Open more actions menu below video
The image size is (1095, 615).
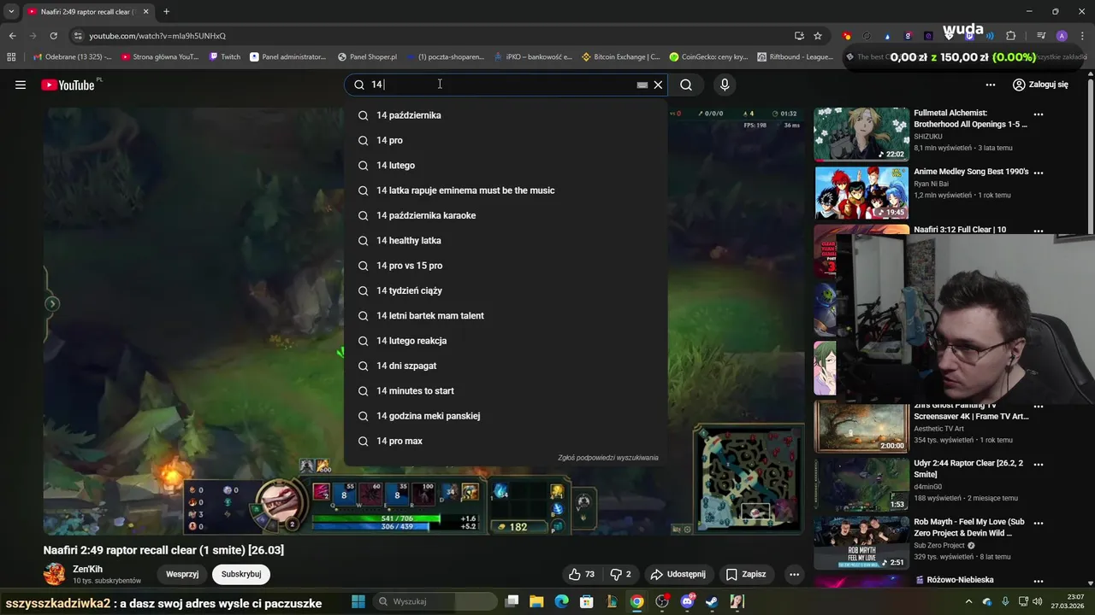click(794, 574)
